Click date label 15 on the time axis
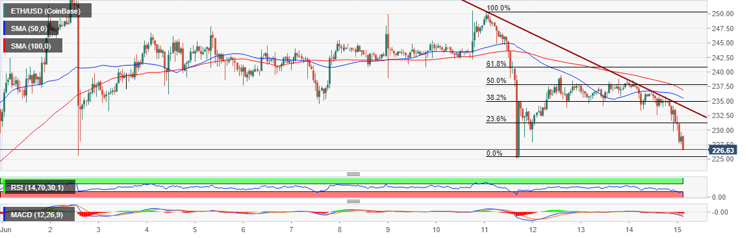Image resolution: width=749 pixels, height=238 pixels. click(x=678, y=229)
